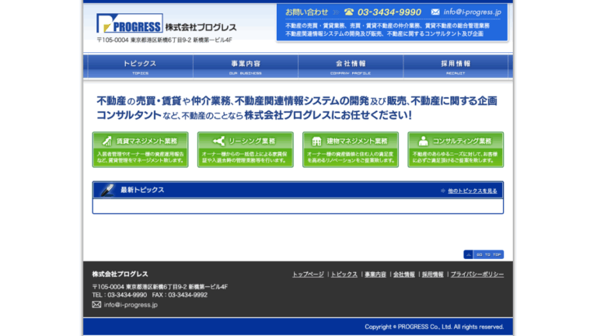597x336 pixels.
Task: Click the リーシング業務 green button
Action: point(246,149)
